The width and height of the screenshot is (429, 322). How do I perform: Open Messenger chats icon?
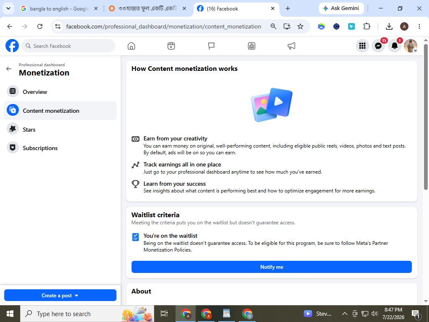(378, 46)
